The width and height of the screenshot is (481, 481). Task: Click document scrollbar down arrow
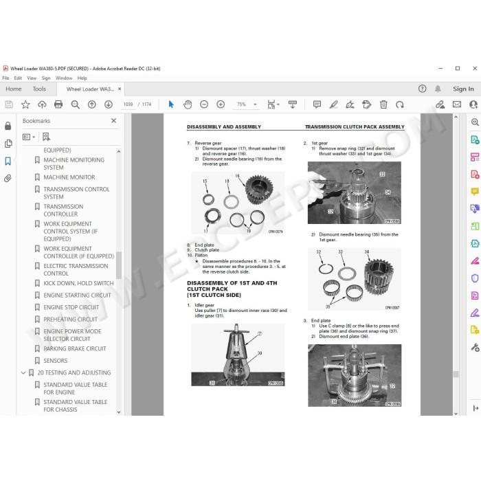456,413
